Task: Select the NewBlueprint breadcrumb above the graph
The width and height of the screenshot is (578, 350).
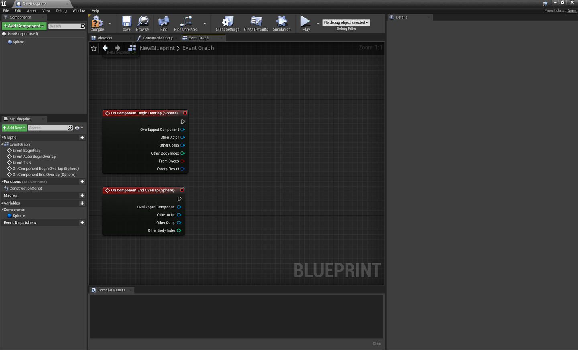Action: (x=157, y=48)
